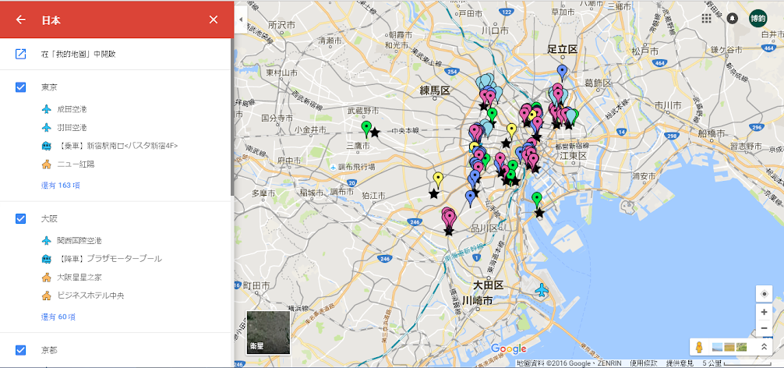Expand the imagery strip with double chevron

click(x=765, y=347)
